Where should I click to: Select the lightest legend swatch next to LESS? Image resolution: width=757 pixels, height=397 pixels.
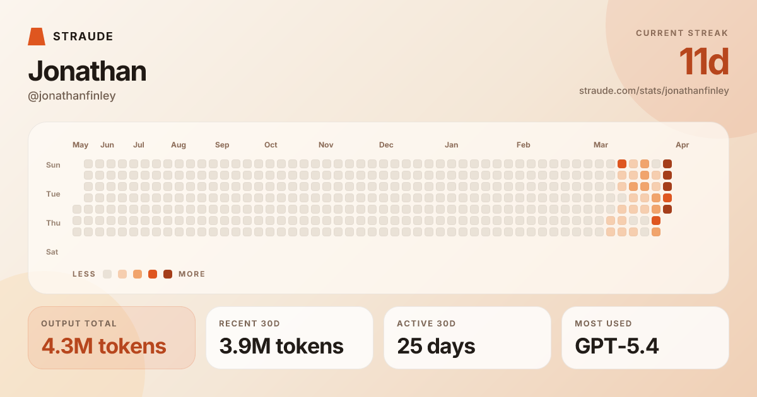pos(107,274)
